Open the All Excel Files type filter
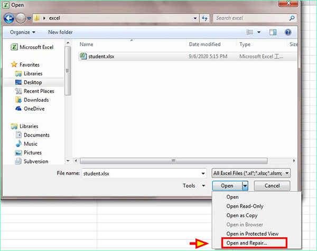The width and height of the screenshot is (317, 251). click(x=251, y=173)
